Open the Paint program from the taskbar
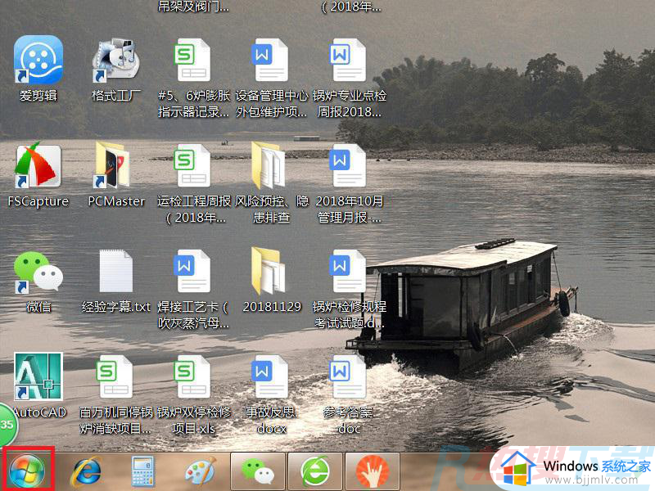 (201, 471)
